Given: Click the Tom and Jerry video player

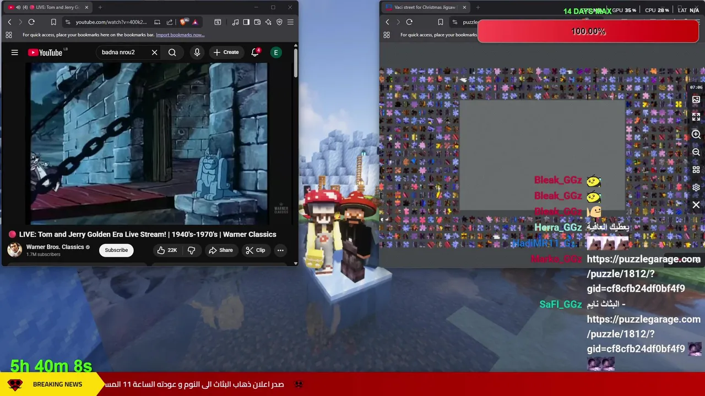Looking at the screenshot, I should [x=149, y=144].
